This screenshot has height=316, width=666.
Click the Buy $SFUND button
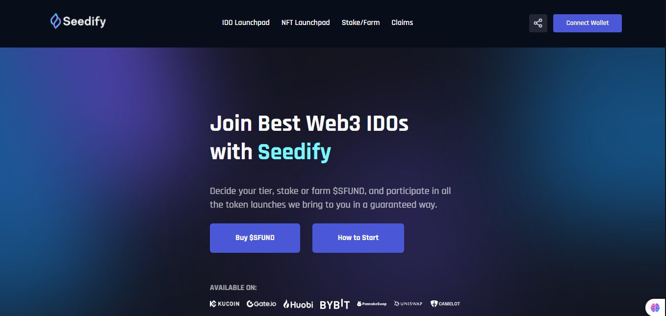coord(255,238)
